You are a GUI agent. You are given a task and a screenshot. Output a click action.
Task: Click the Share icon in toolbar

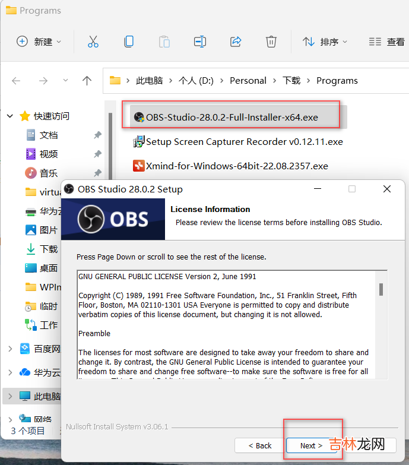[x=236, y=42]
